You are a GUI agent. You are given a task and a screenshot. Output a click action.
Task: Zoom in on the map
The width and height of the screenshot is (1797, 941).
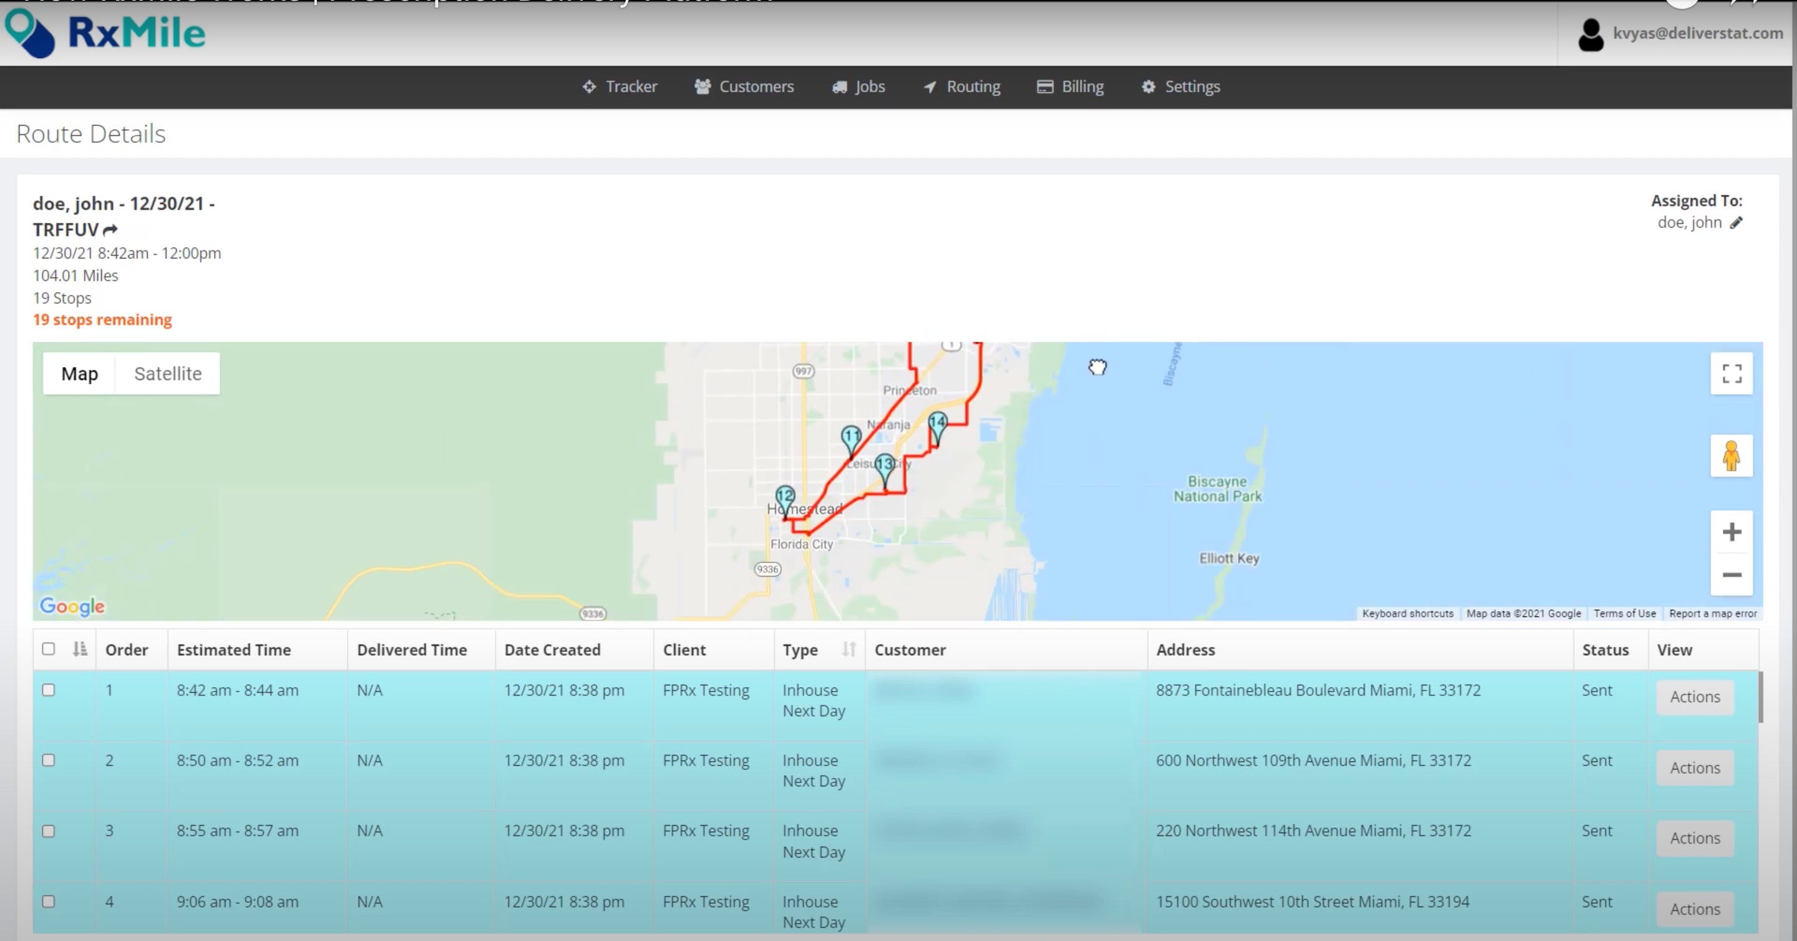tap(1731, 532)
